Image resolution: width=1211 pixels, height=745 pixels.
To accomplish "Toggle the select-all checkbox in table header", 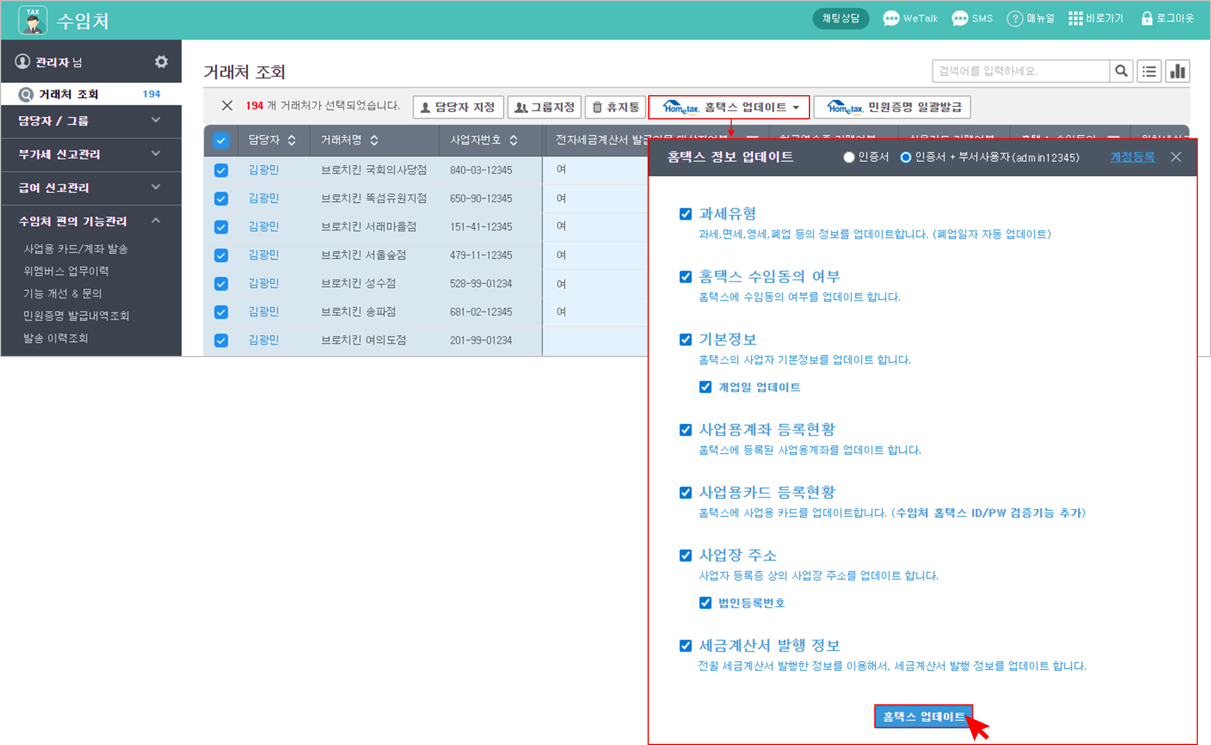I will pyautogui.click(x=221, y=140).
